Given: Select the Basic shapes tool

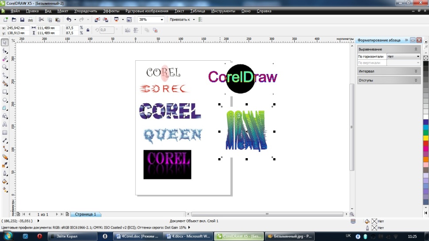Looking at the screenshot, I should [x=4, y=116].
